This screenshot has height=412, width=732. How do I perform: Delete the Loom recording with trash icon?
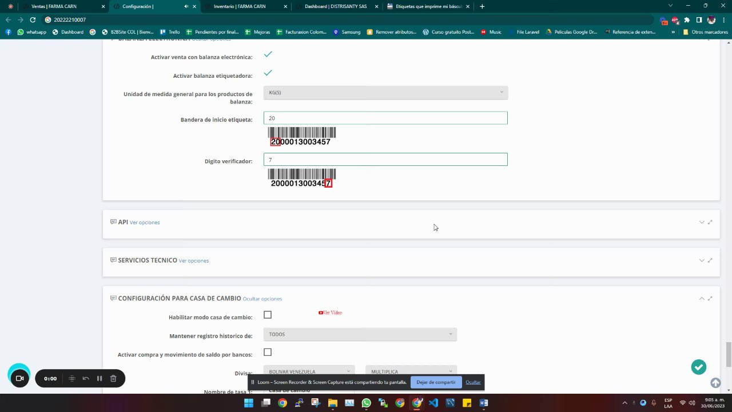click(113, 378)
